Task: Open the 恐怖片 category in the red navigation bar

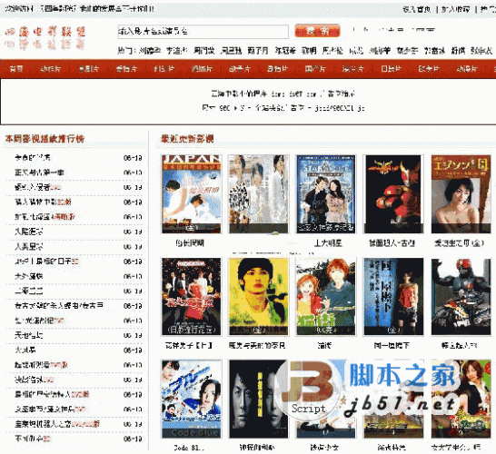Action: coord(202,69)
